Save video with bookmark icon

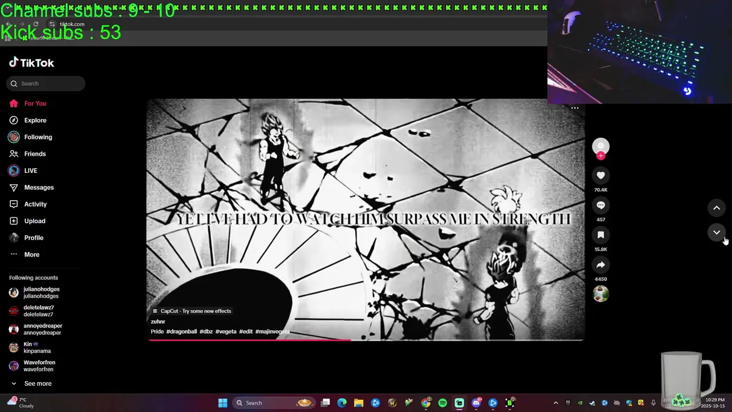point(600,235)
